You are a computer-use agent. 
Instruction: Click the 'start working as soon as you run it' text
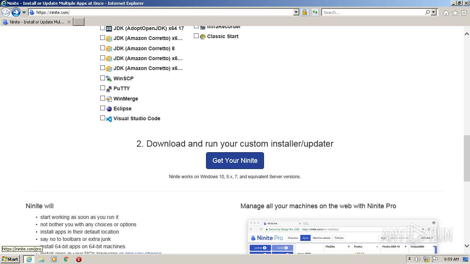79,217
